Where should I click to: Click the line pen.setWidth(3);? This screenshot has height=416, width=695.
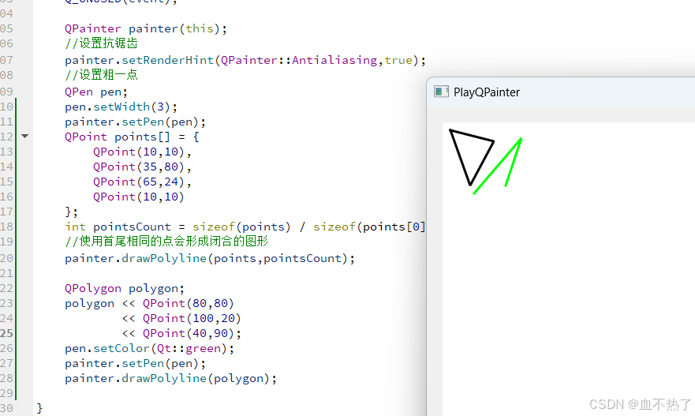point(121,107)
